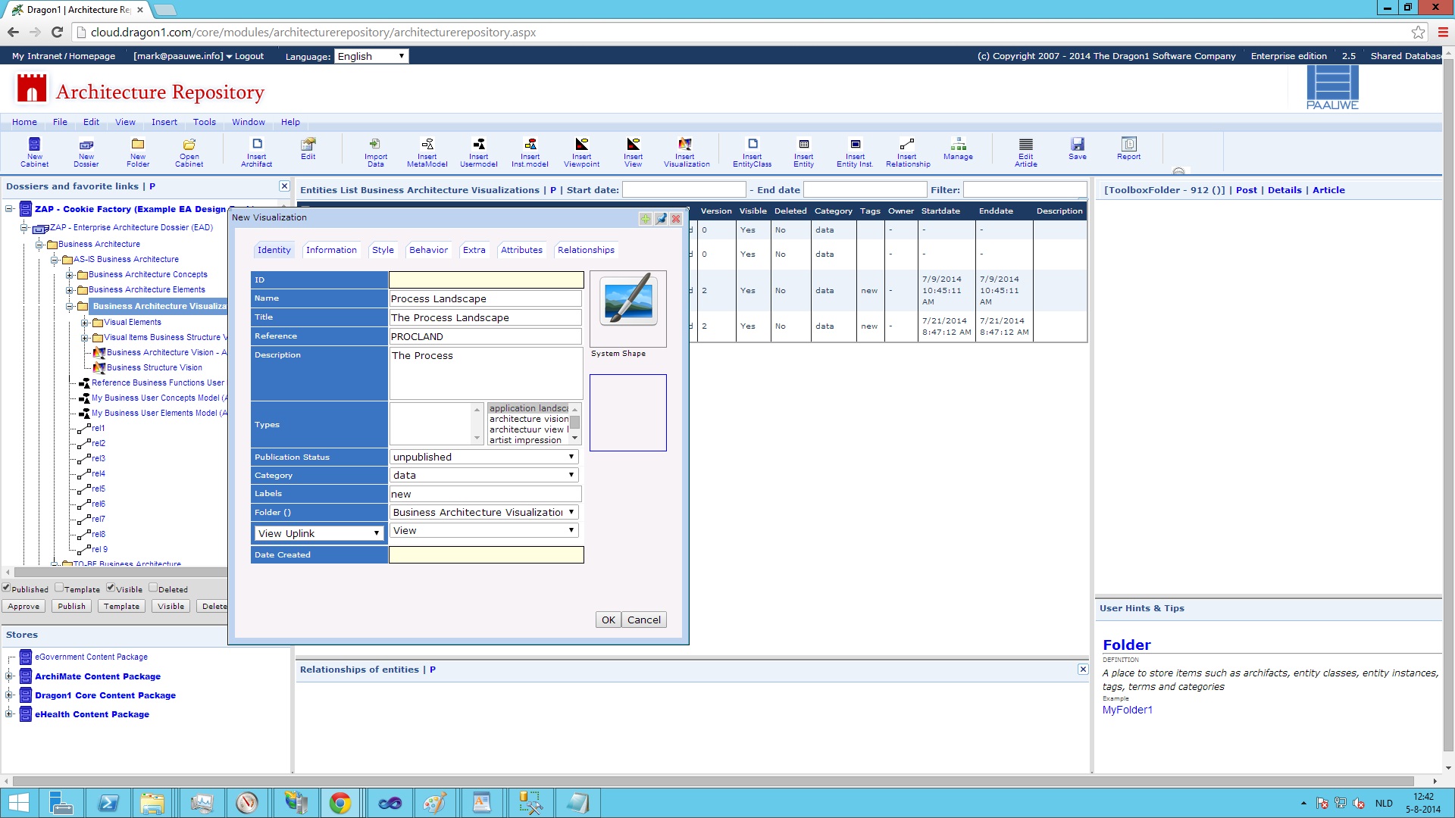Open the Language dropdown

coord(371,56)
